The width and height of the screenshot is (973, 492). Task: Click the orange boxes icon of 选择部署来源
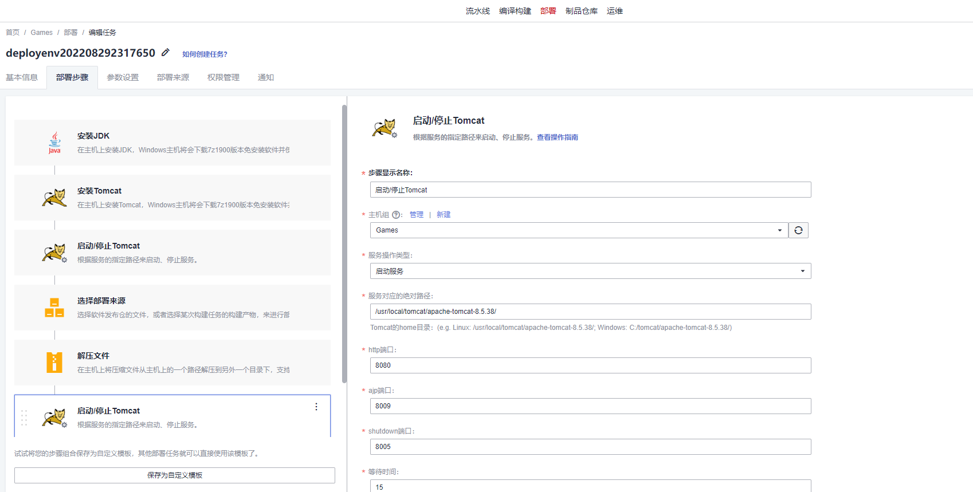54,308
